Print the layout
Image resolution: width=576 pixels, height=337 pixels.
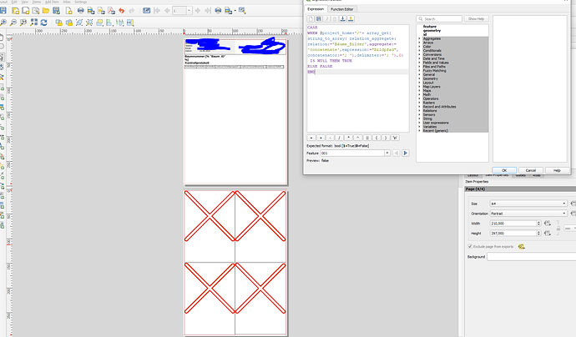pyautogui.click(x=81, y=11)
